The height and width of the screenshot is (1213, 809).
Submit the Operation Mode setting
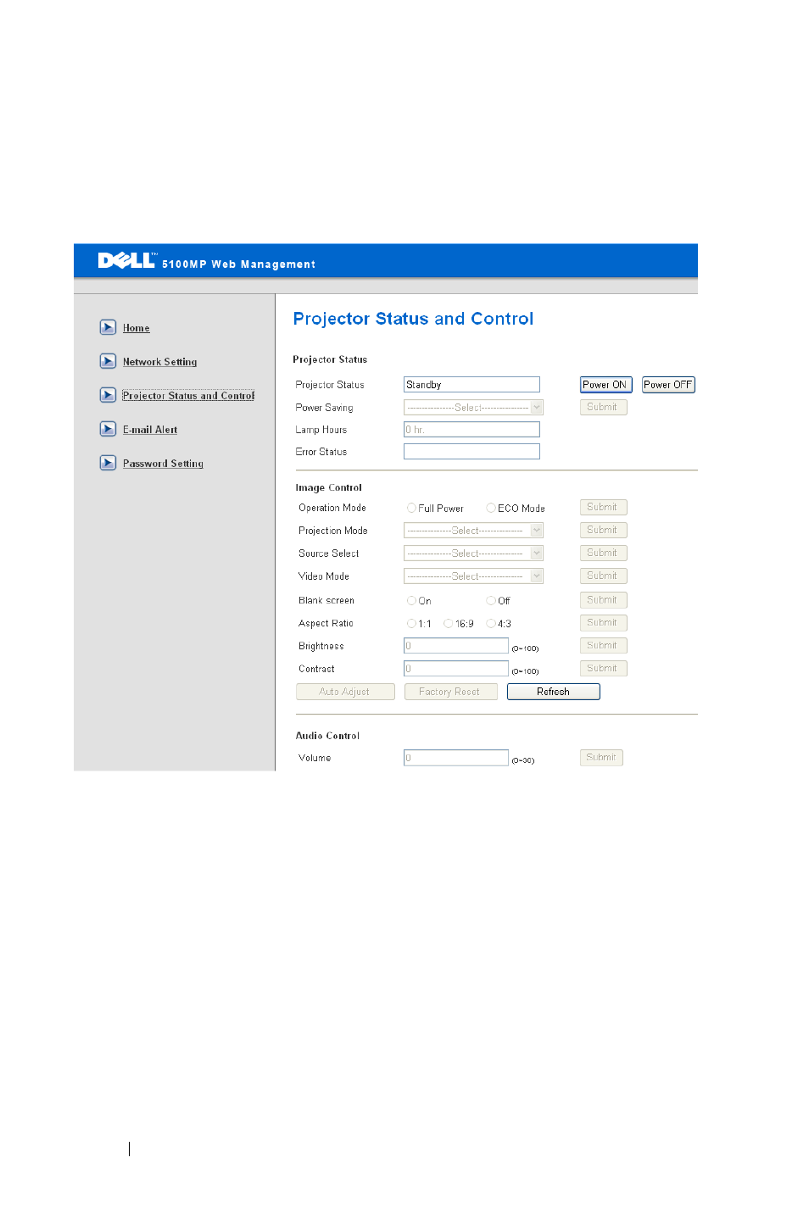(x=603, y=507)
